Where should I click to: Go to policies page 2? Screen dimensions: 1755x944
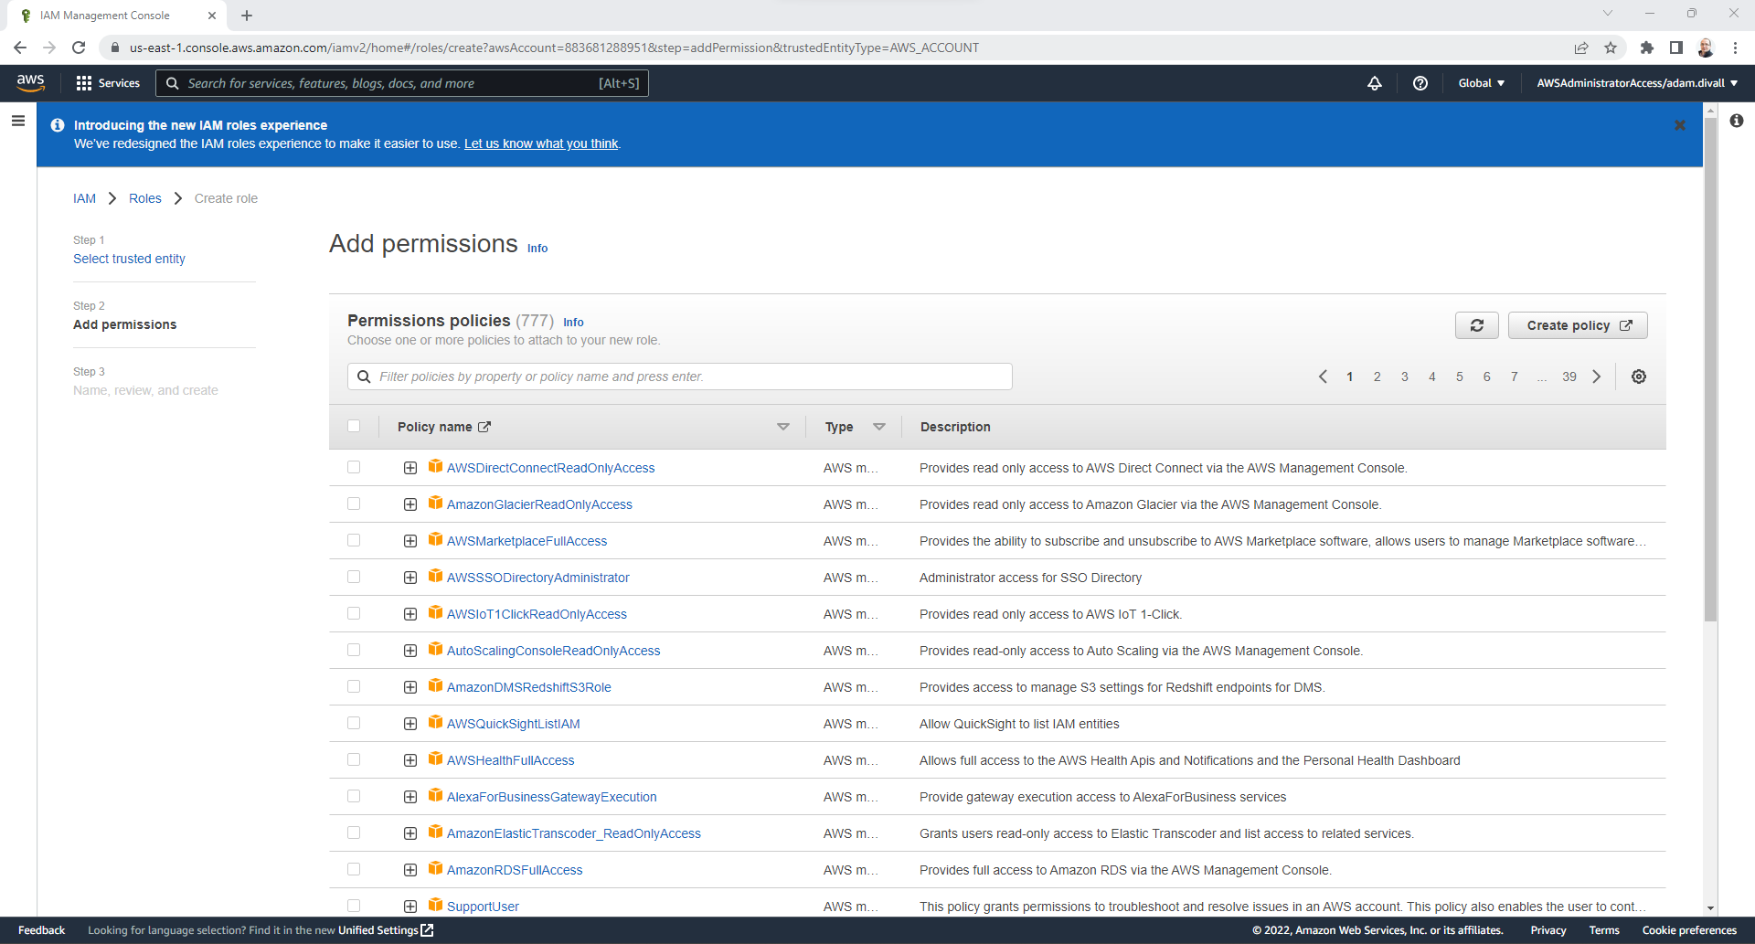[x=1377, y=377]
